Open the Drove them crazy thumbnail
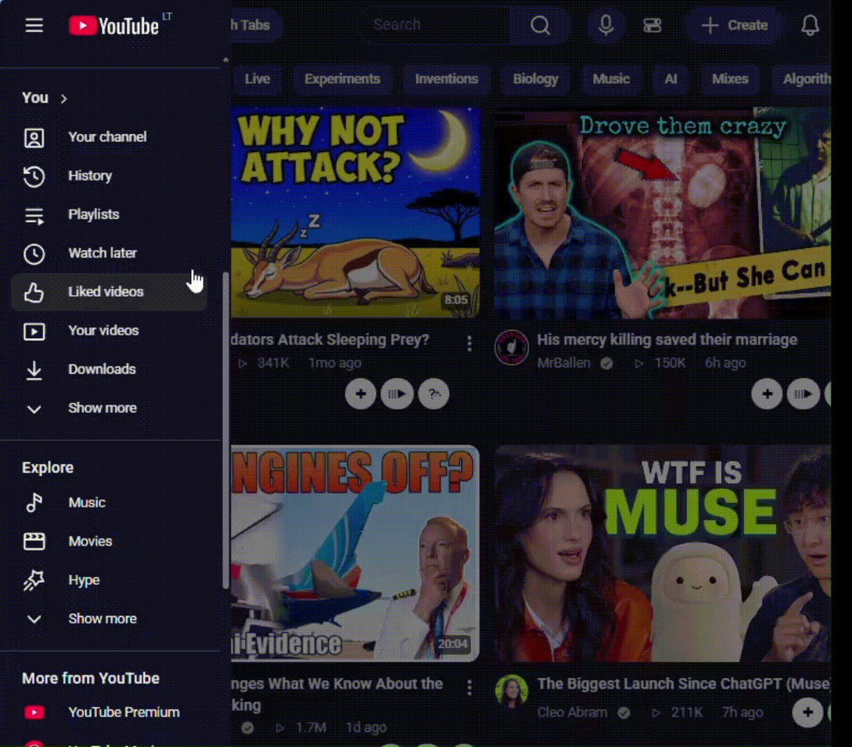The width and height of the screenshot is (852, 747). tap(662, 213)
